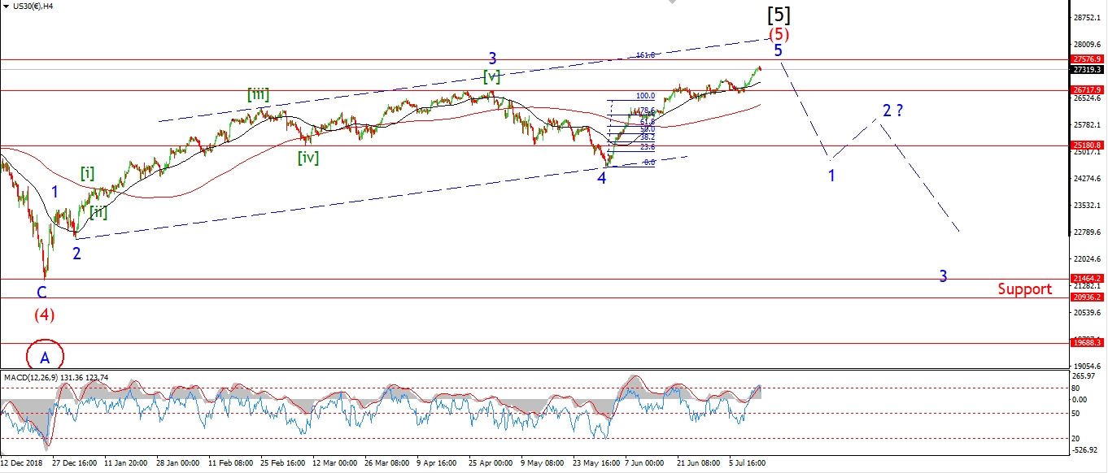Select the 28752.1 price axis value
This screenshot has width=1108, height=473.
(x=1088, y=17)
